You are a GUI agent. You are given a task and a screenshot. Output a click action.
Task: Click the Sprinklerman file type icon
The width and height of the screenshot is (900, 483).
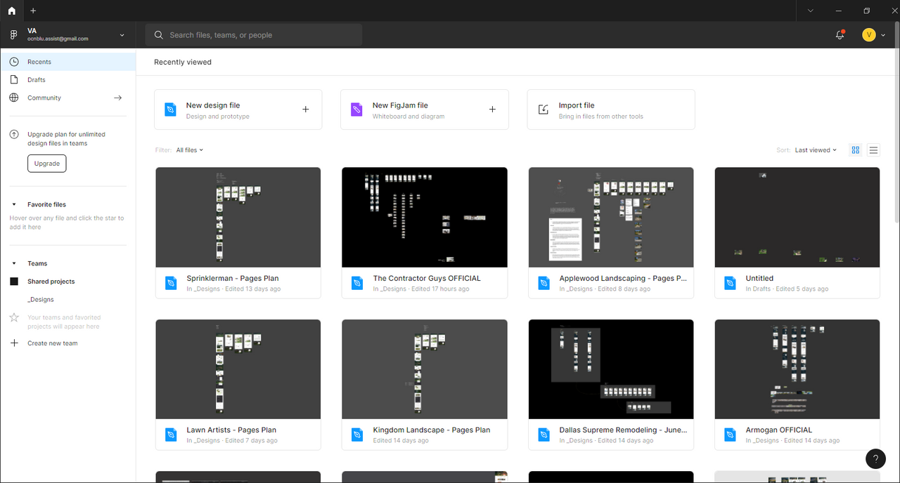(x=171, y=283)
